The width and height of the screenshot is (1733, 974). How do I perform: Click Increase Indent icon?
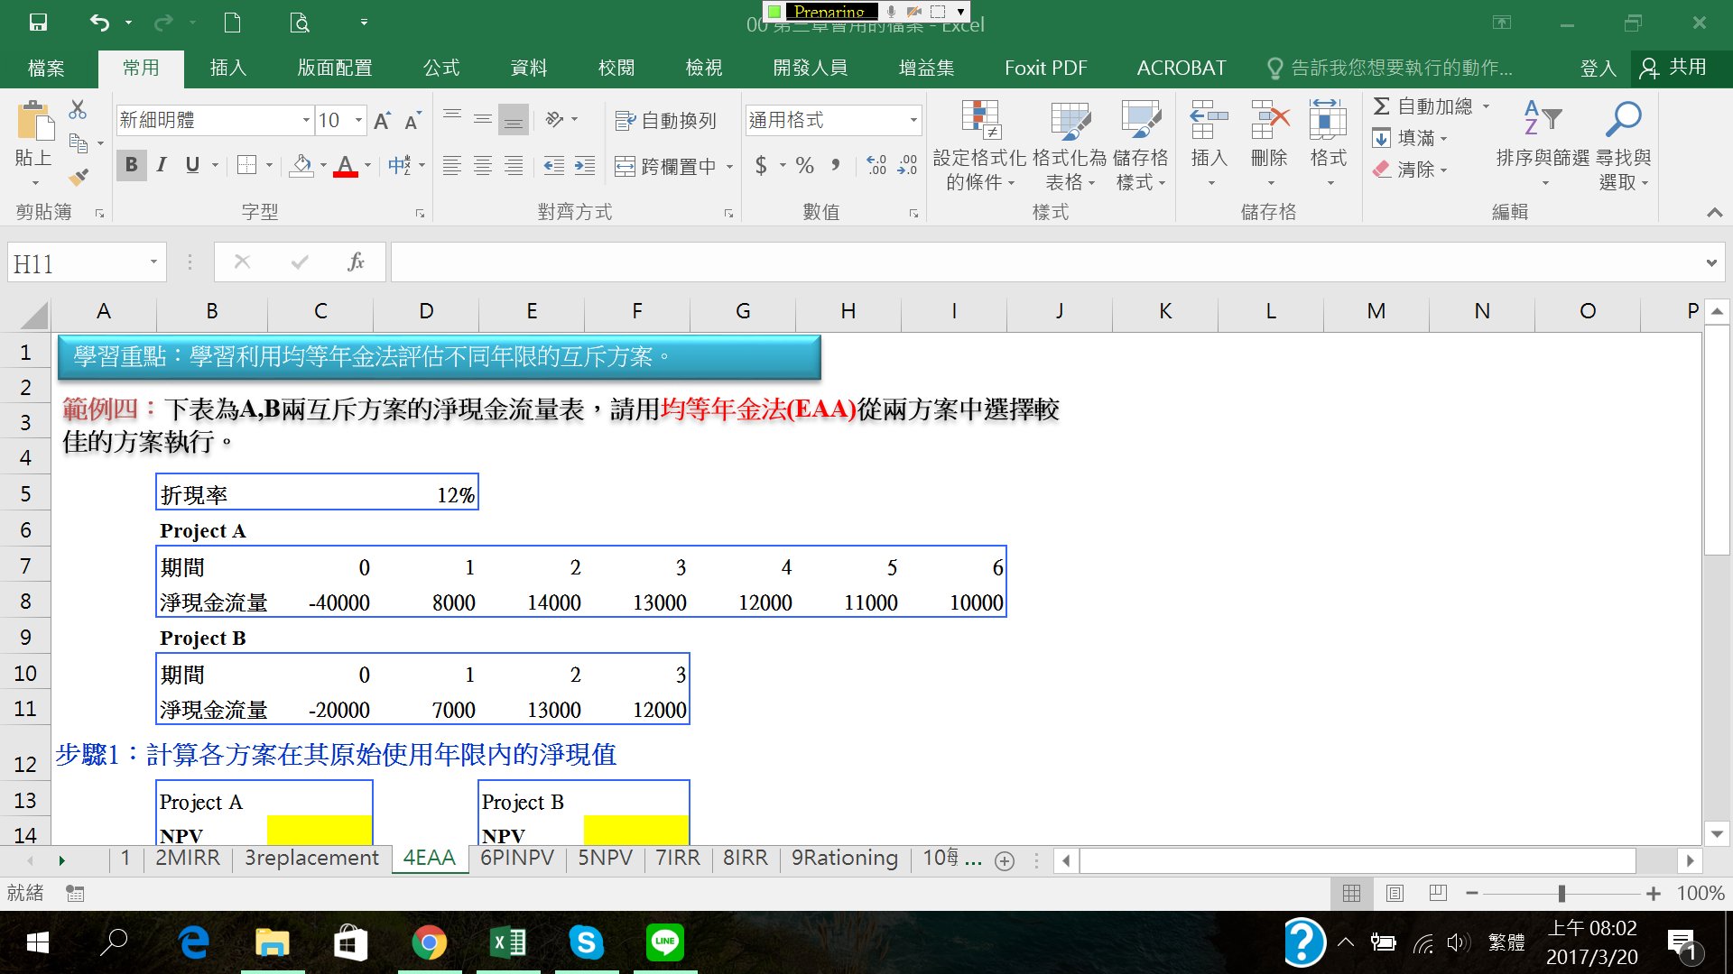pyautogui.click(x=585, y=166)
